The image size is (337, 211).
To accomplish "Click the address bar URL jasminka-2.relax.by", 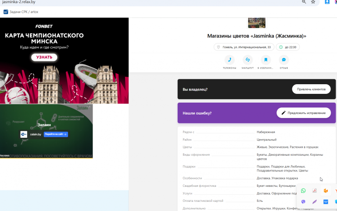I will [x=19, y=2].
